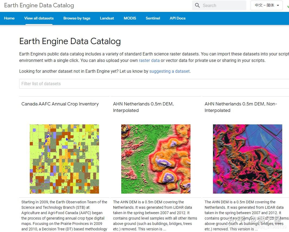Click the green interpolated DEM thumbnail
Image resolution: width=289 pixels, height=232 pixels.
(x=156, y=159)
